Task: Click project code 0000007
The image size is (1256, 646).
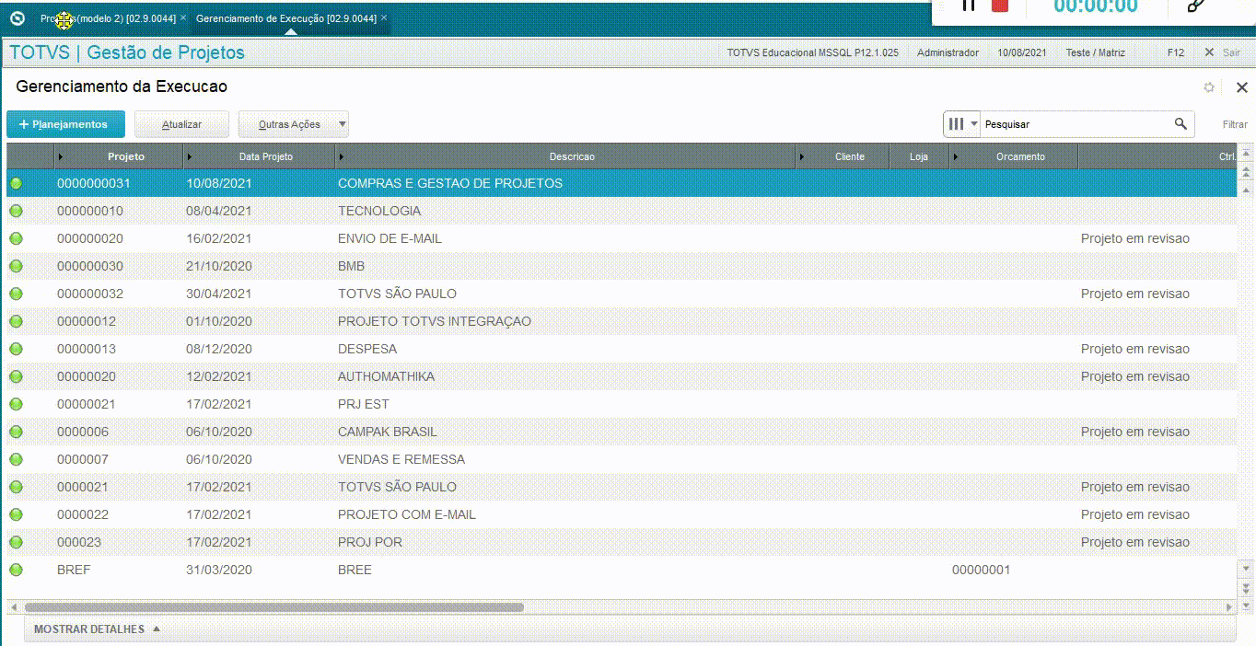Action: pyautogui.click(x=83, y=459)
